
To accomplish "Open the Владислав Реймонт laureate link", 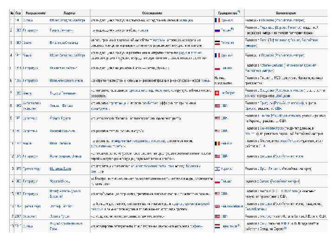I will coord(64,68).
